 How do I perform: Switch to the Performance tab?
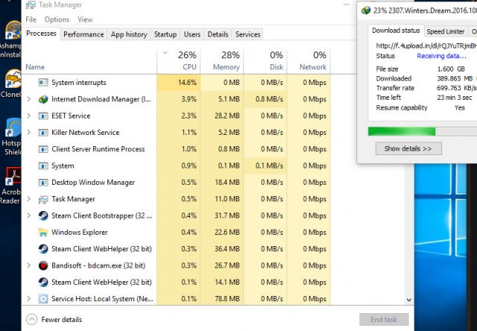point(83,34)
